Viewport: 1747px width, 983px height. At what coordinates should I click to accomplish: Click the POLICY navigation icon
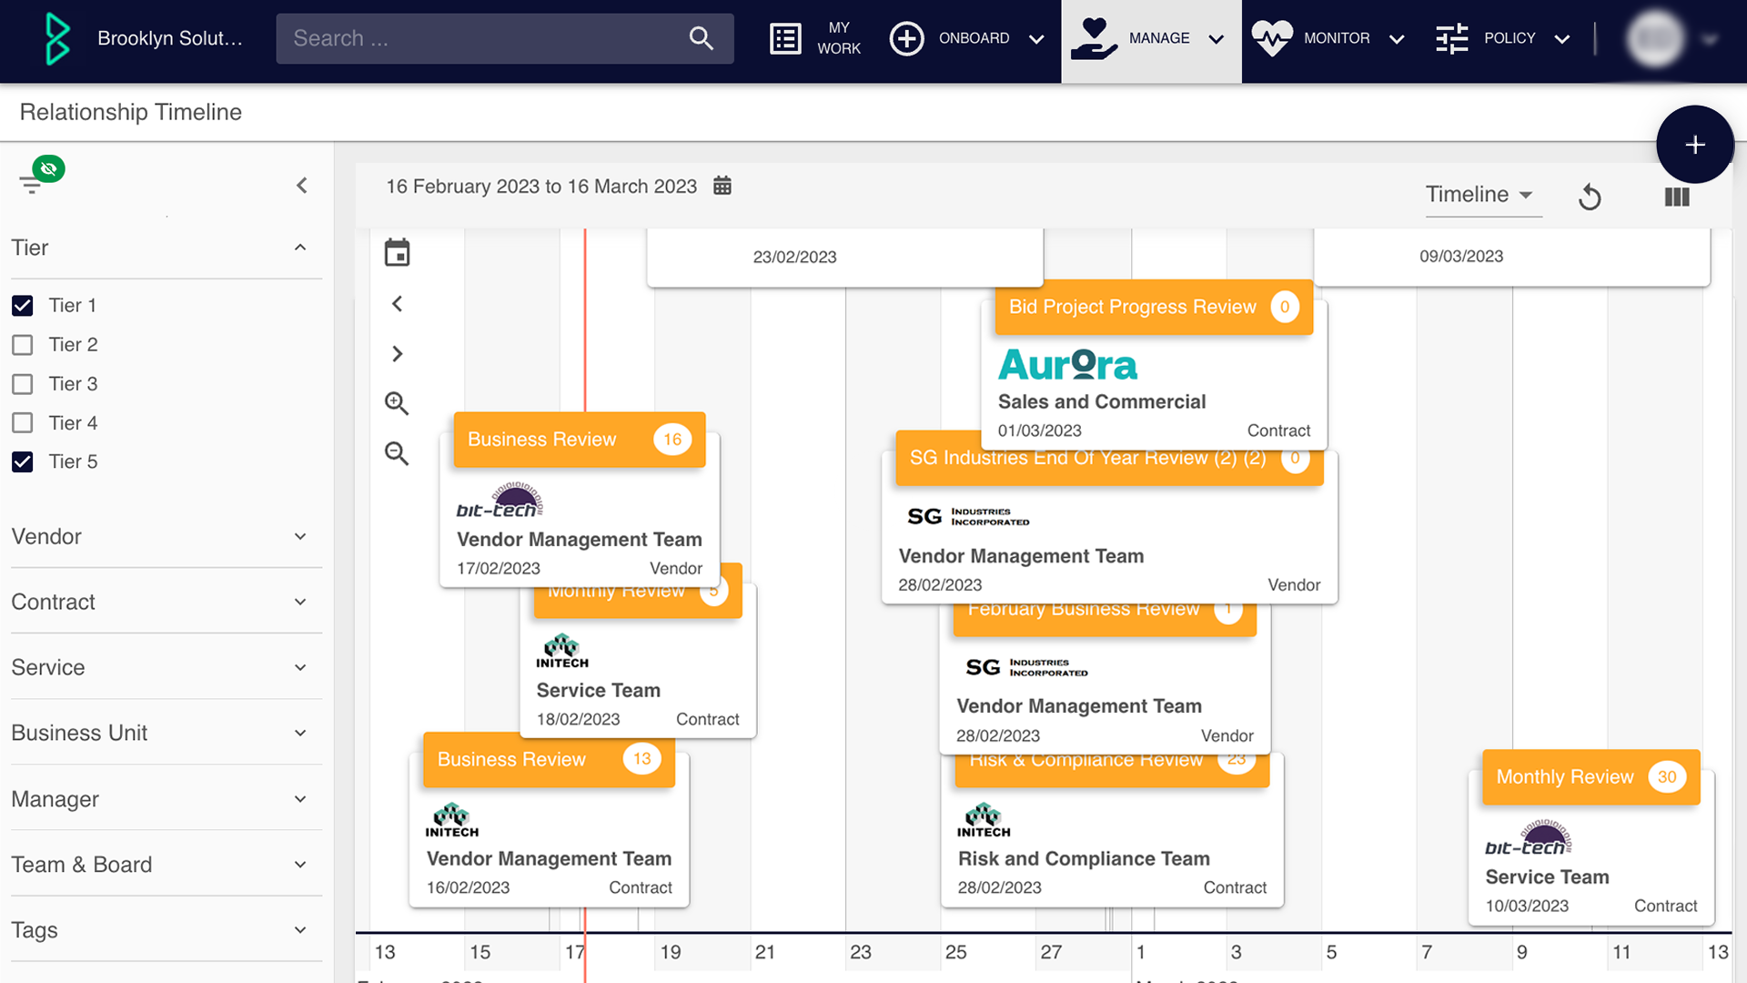coord(1452,38)
